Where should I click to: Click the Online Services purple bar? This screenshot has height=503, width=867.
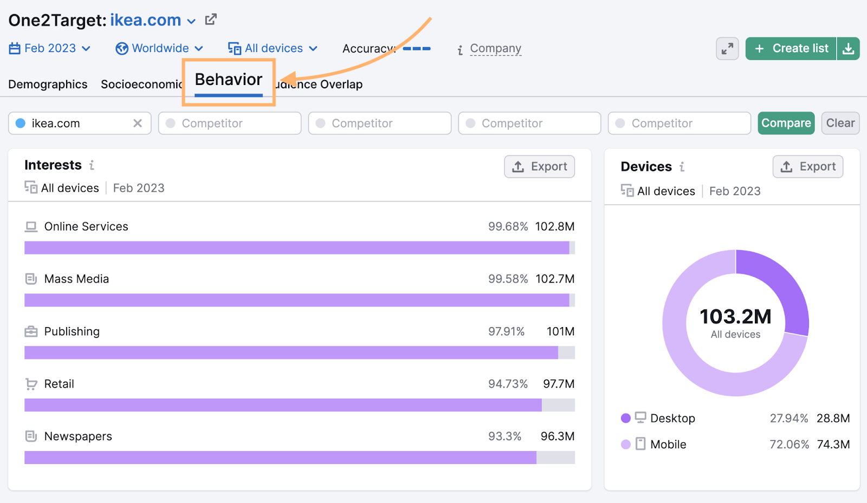(x=296, y=248)
